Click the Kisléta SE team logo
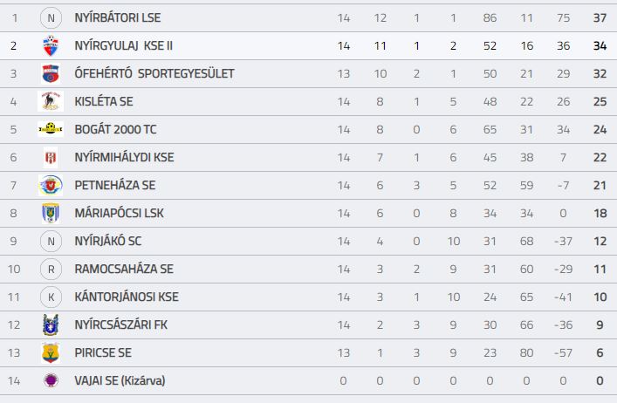Screen dimensions: 617x403 (51, 101)
